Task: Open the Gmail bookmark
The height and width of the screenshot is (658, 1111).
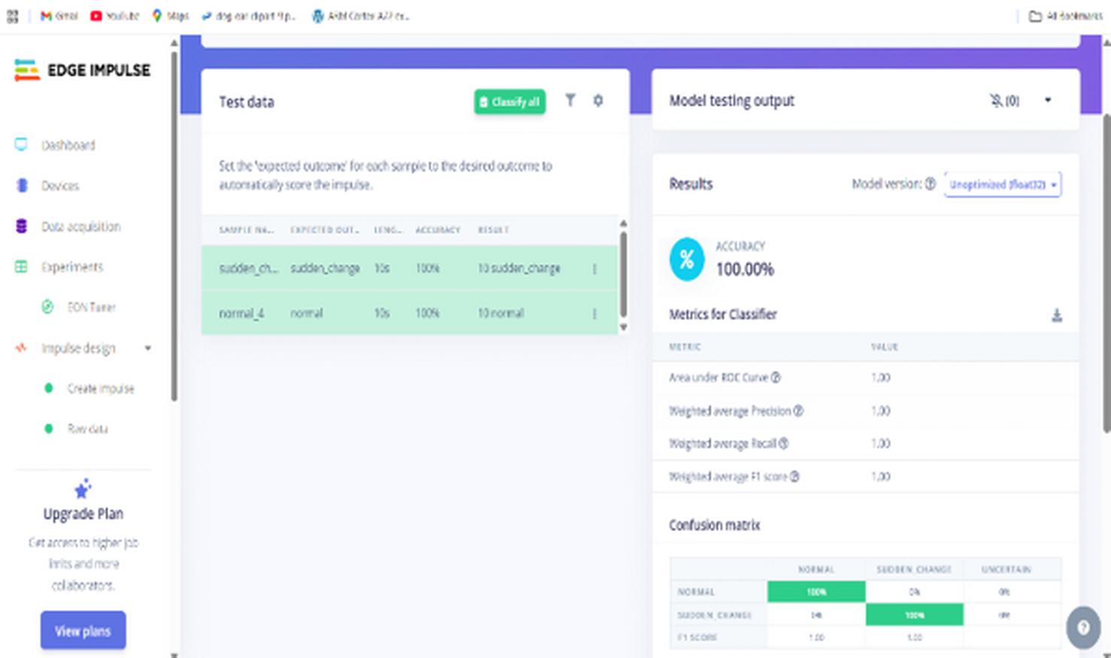Action: (x=59, y=16)
